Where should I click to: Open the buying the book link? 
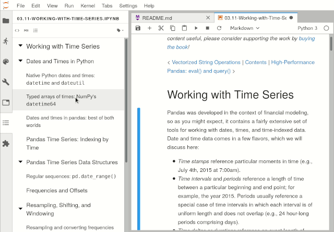(241, 43)
